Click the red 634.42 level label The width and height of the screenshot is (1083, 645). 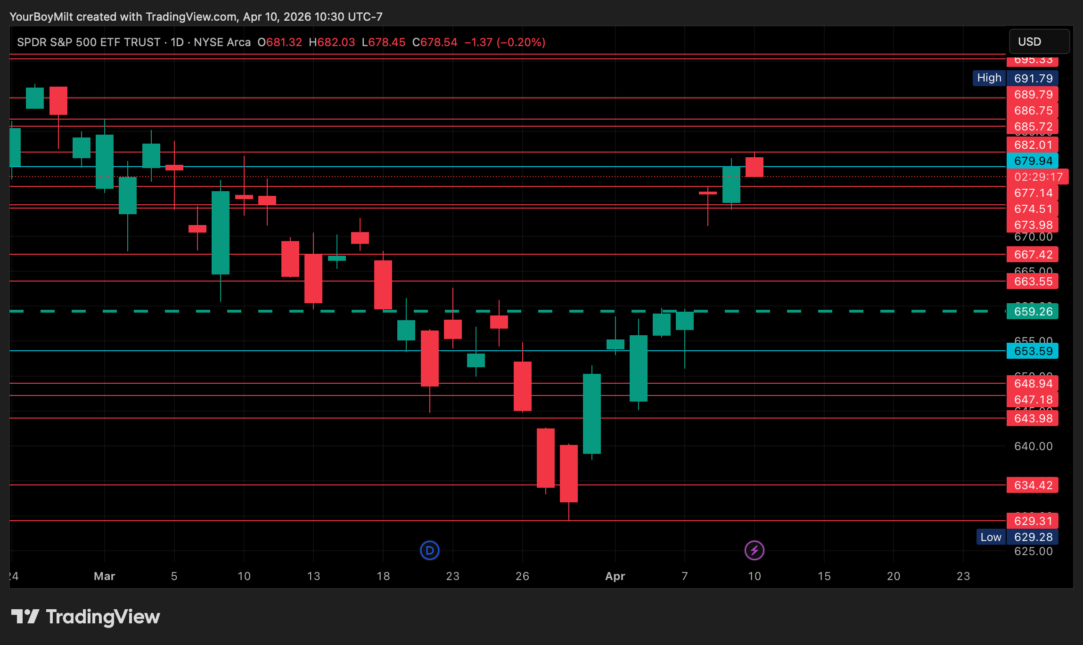[1032, 485]
